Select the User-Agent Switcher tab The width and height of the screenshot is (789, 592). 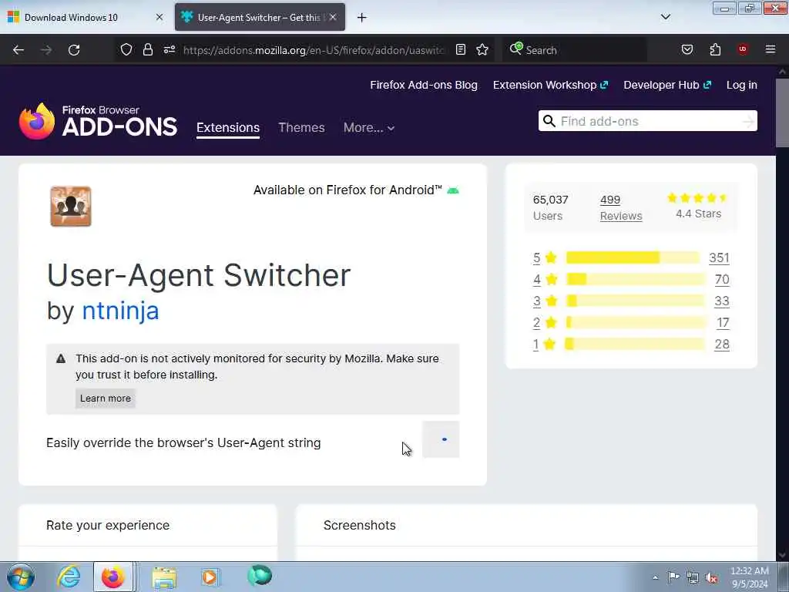click(x=260, y=17)
